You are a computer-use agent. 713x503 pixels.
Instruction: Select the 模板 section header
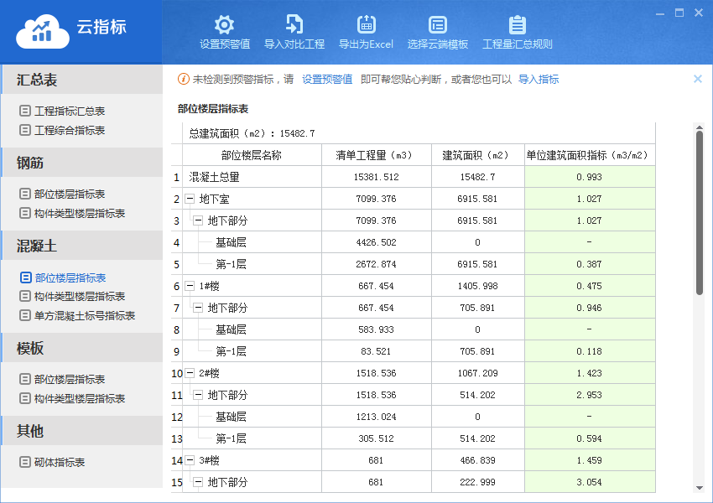[x=82, y=348]
